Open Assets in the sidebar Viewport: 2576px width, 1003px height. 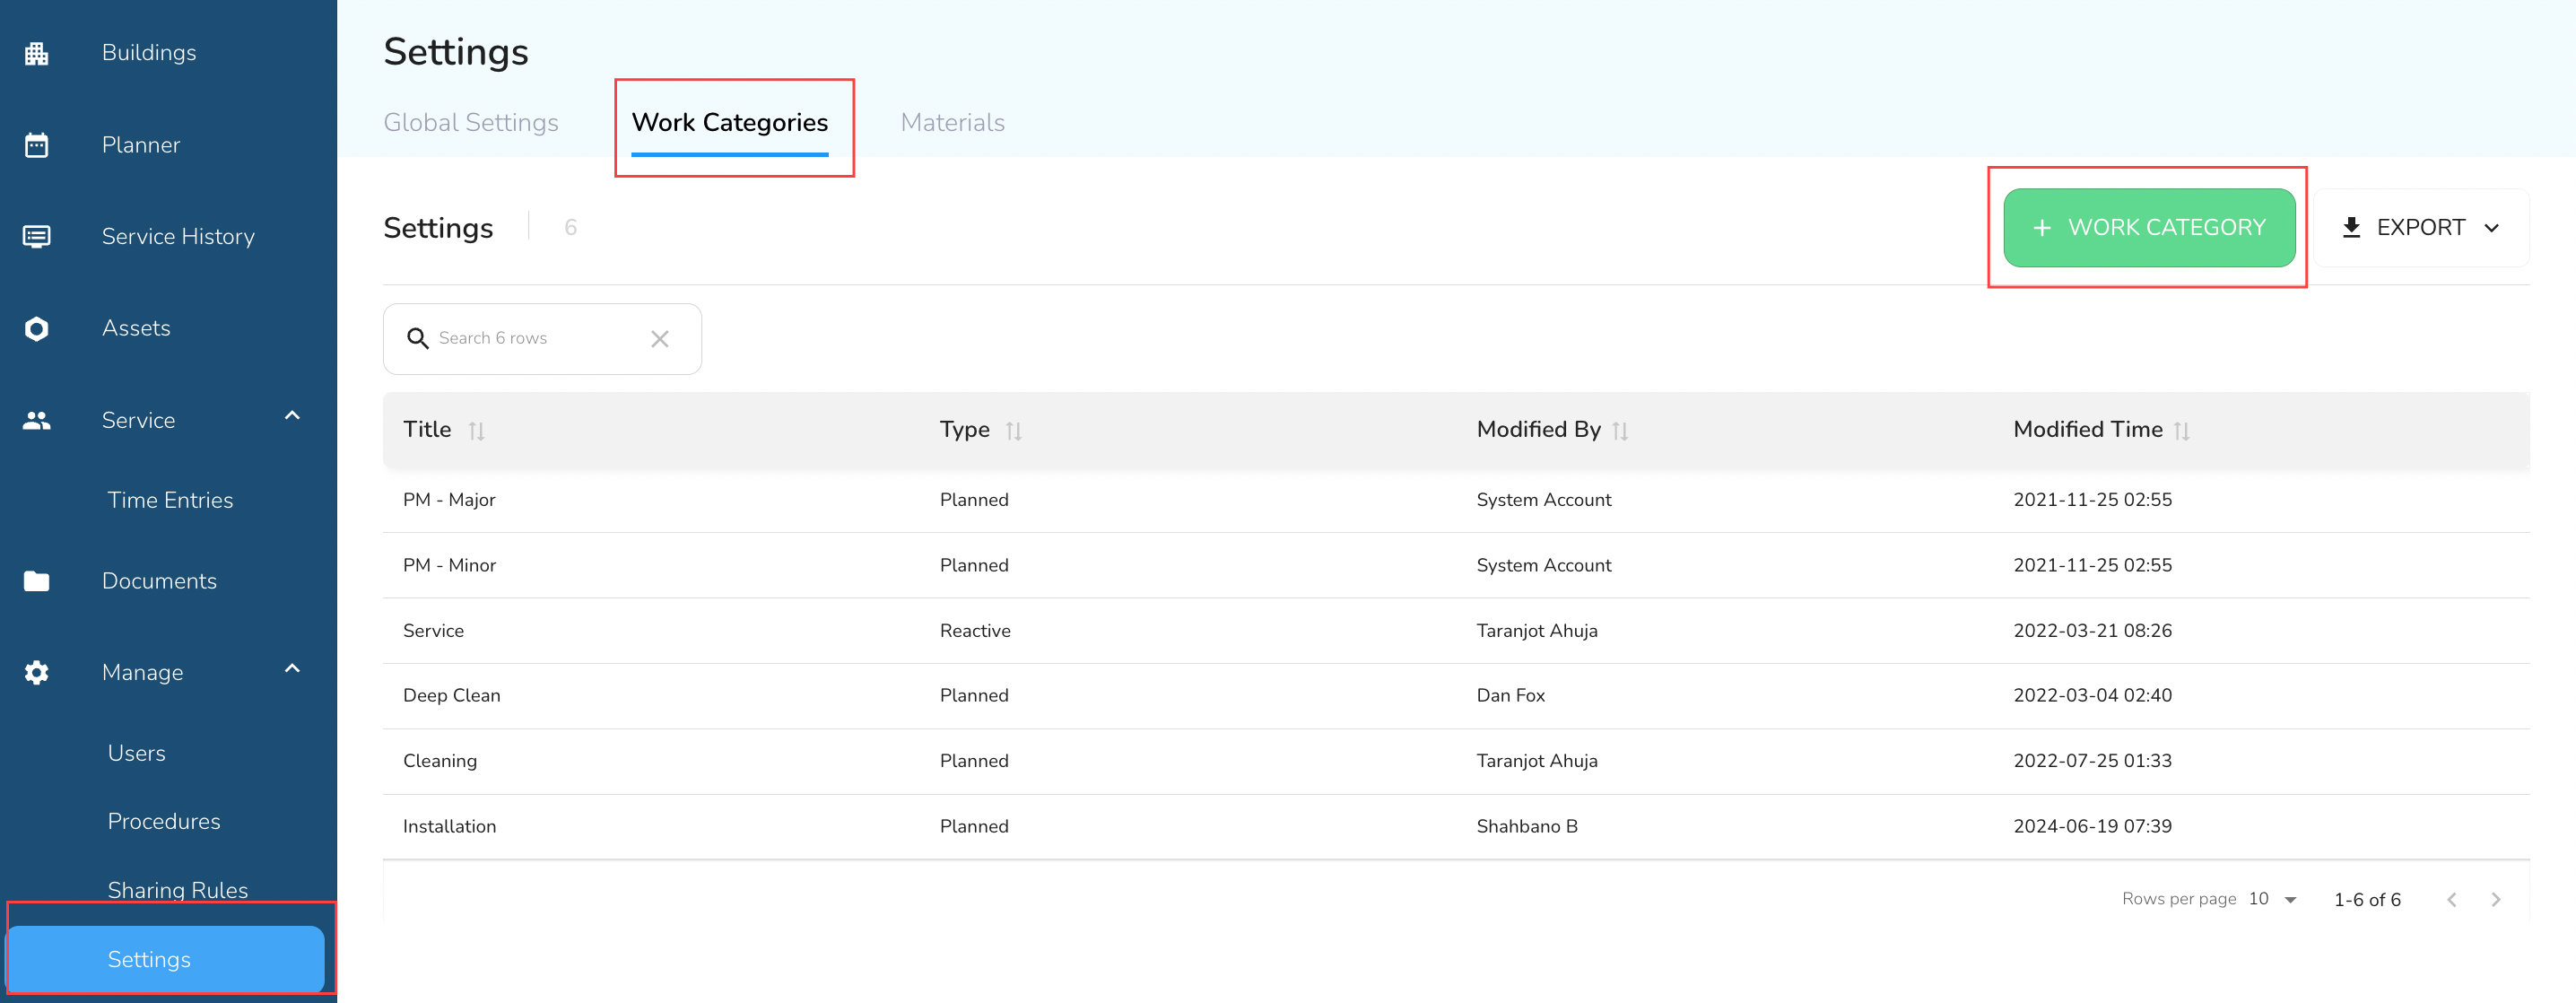click(136, 329)
